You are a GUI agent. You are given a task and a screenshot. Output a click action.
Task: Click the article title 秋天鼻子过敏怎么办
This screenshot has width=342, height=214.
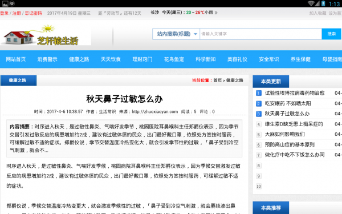coord(124,99)
